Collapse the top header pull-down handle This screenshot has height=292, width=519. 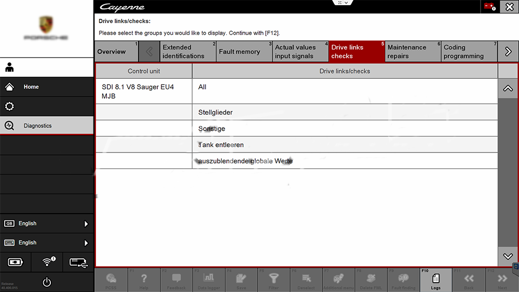(343, 3)
